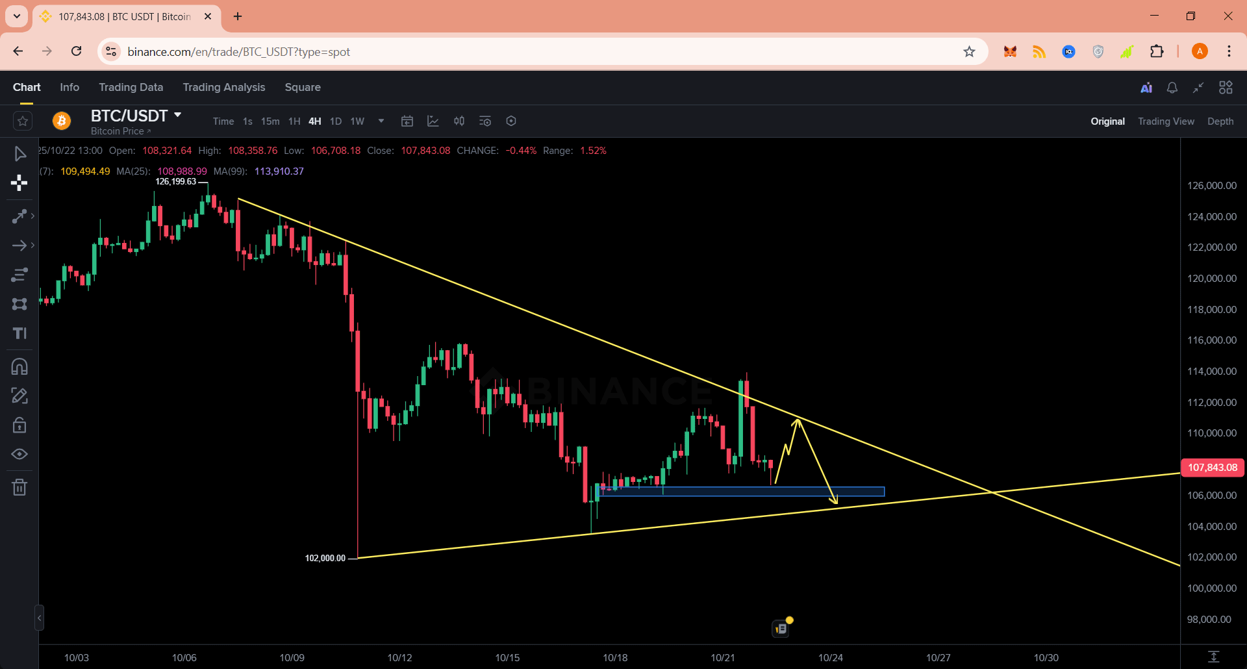Toggle the magnet snap tool
Screen dimensions: 1247x669
tap(19, 367)
